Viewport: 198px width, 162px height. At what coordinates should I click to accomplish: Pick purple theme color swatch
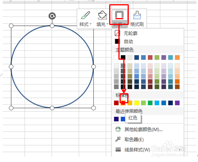pos(164,58)
